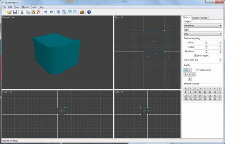Expand the Primitives objects dropdown
This screenshot has width=225, height=144.
coord(202,25)
